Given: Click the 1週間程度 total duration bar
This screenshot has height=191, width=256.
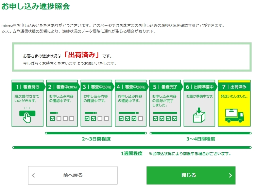Looking at the screenshot, I should tap(132, 147).
